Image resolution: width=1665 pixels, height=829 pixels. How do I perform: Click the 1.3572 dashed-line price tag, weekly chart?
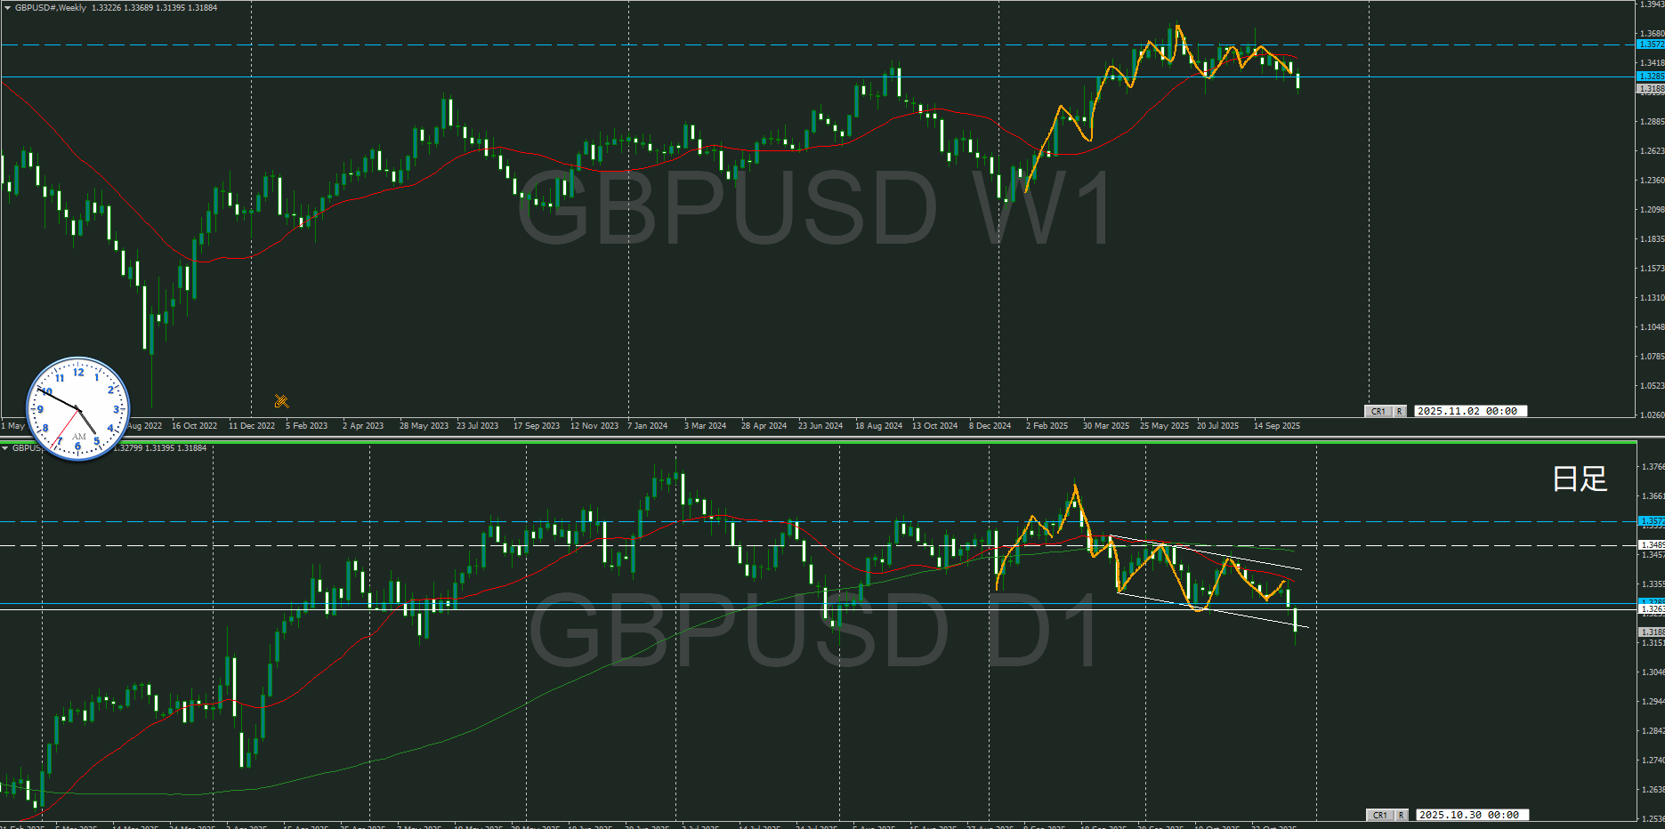coord(1651,44)
